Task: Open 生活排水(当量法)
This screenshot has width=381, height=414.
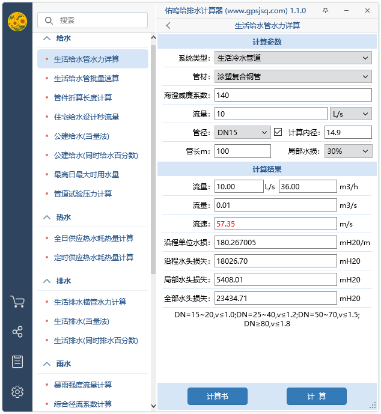Action: (x=82, y=321)
